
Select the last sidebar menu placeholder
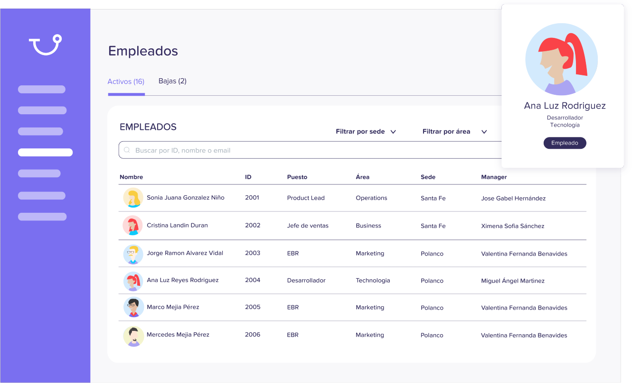[x=42, y=217]
